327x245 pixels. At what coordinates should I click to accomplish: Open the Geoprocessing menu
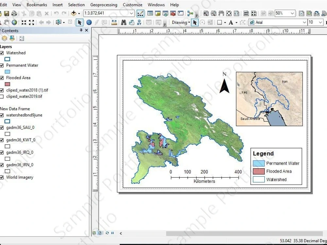click(x=104, y=5)
